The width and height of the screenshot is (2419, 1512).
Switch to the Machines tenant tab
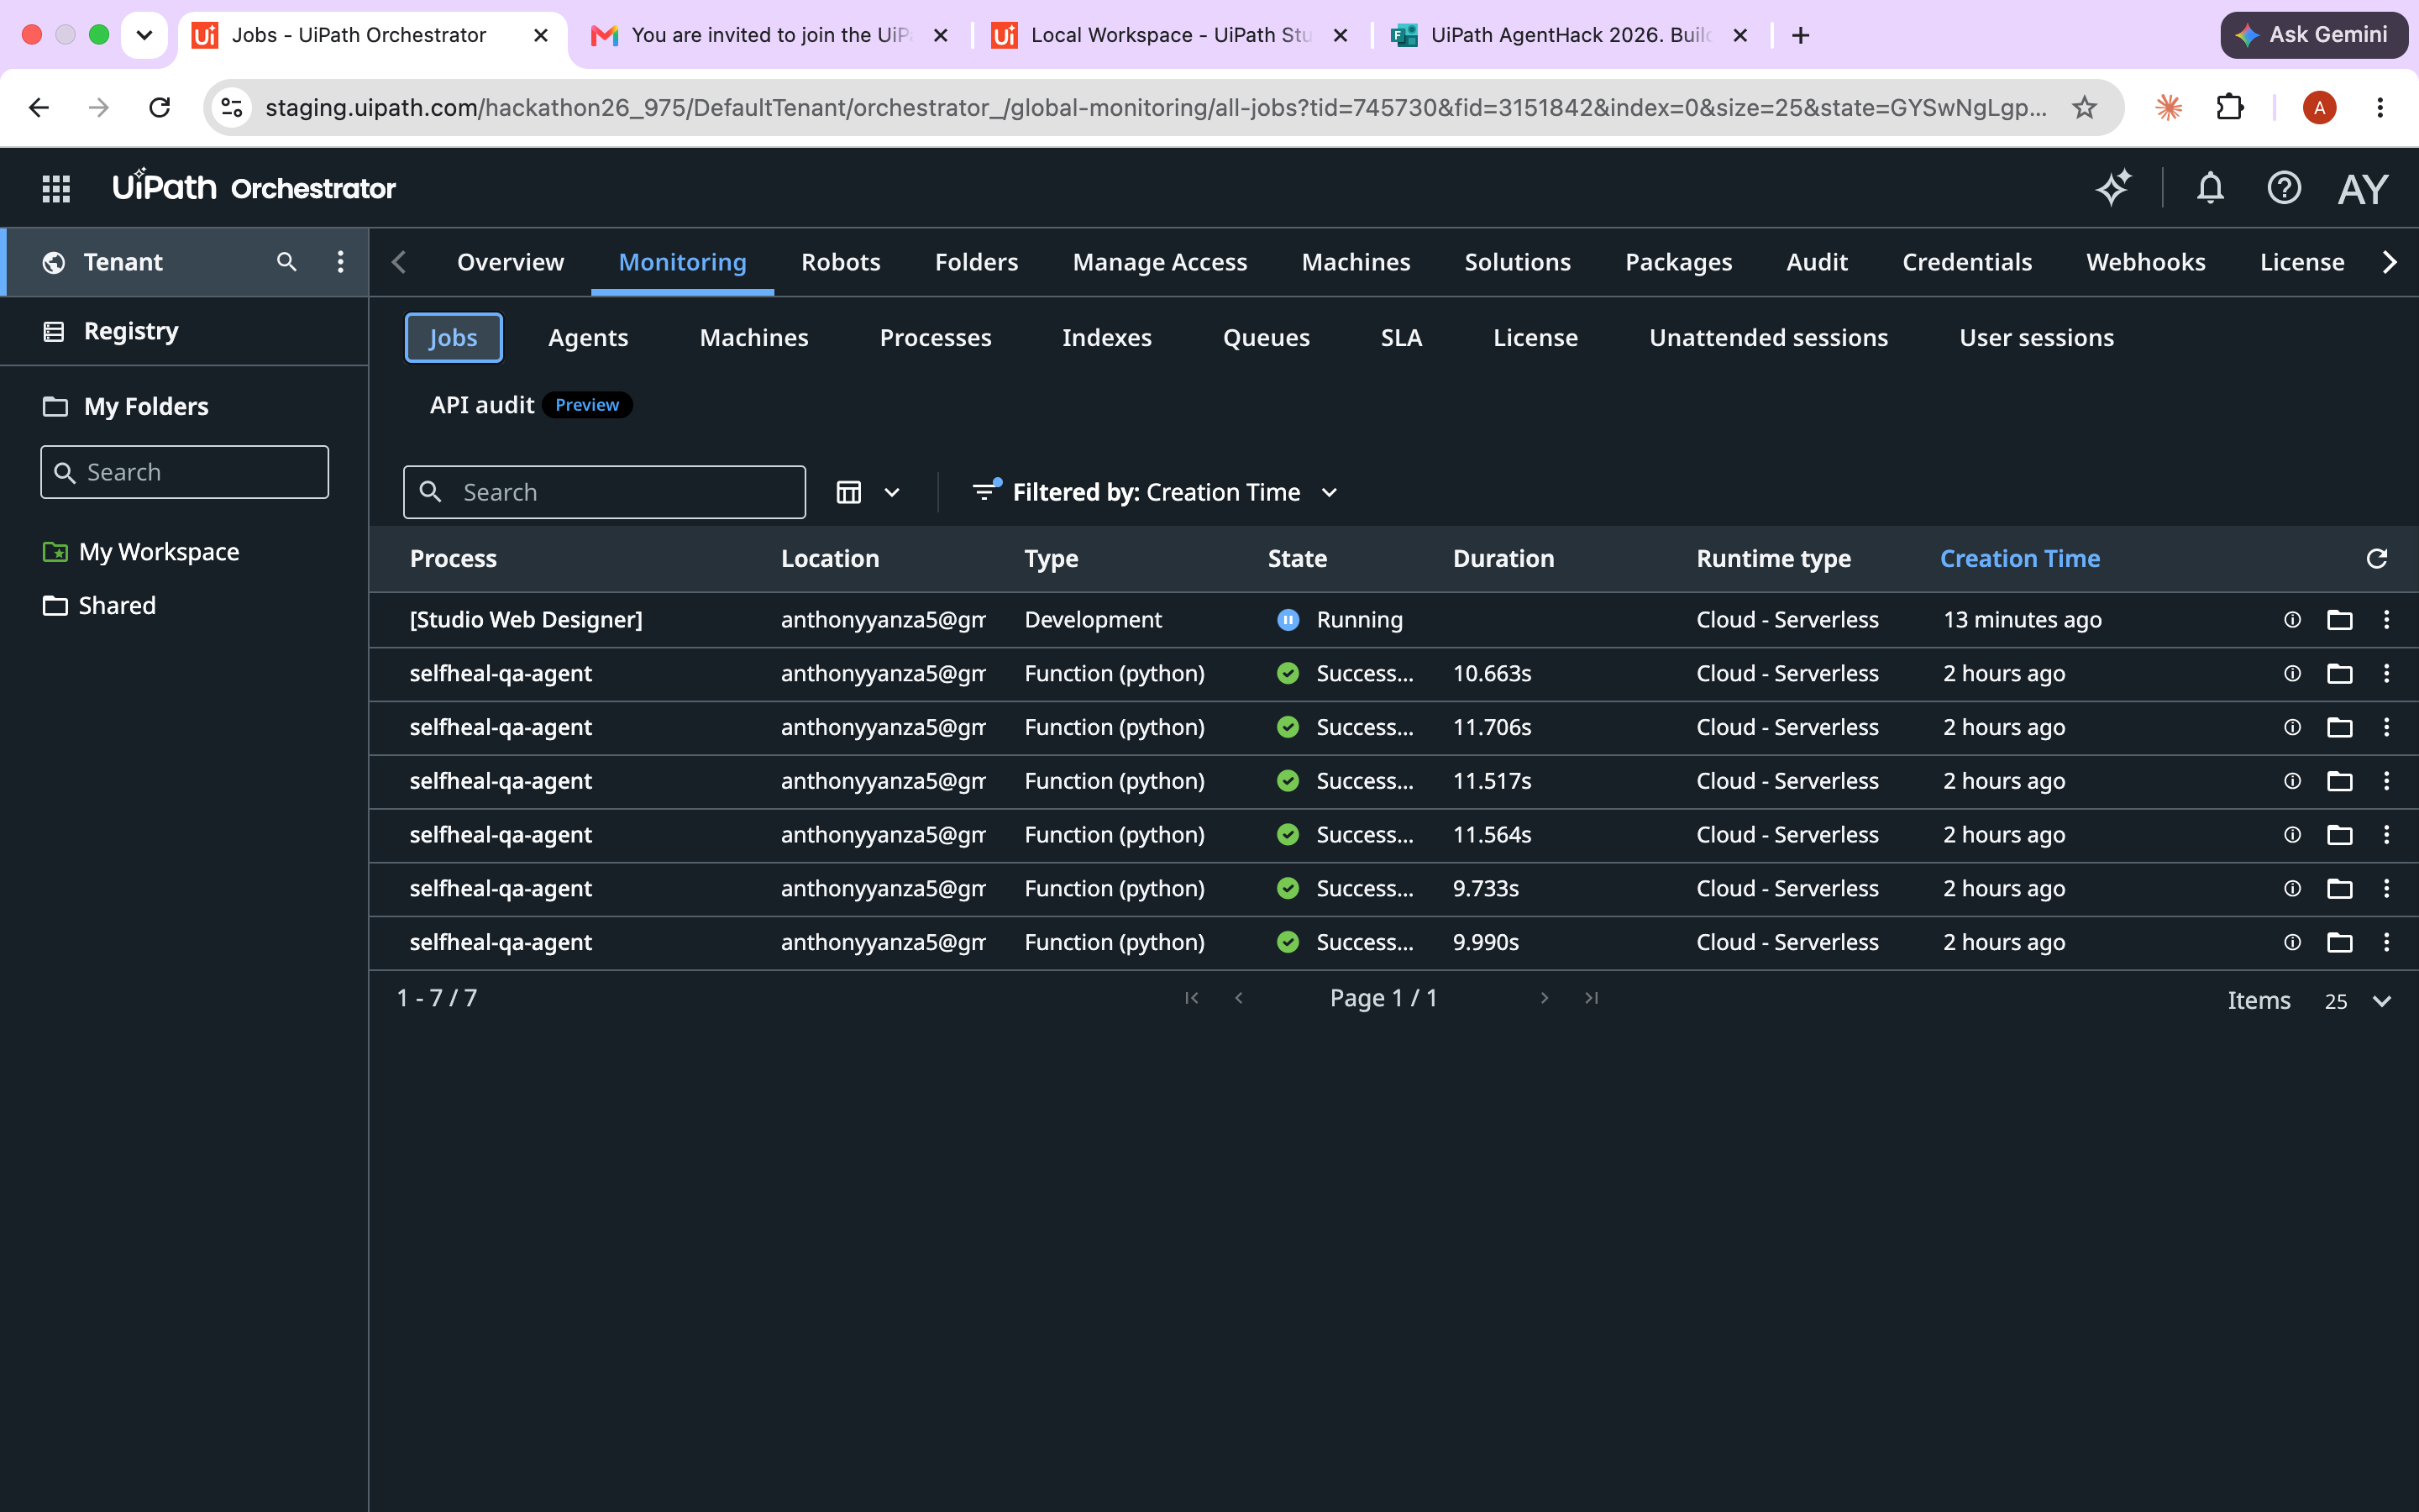tap(1356, 262)
